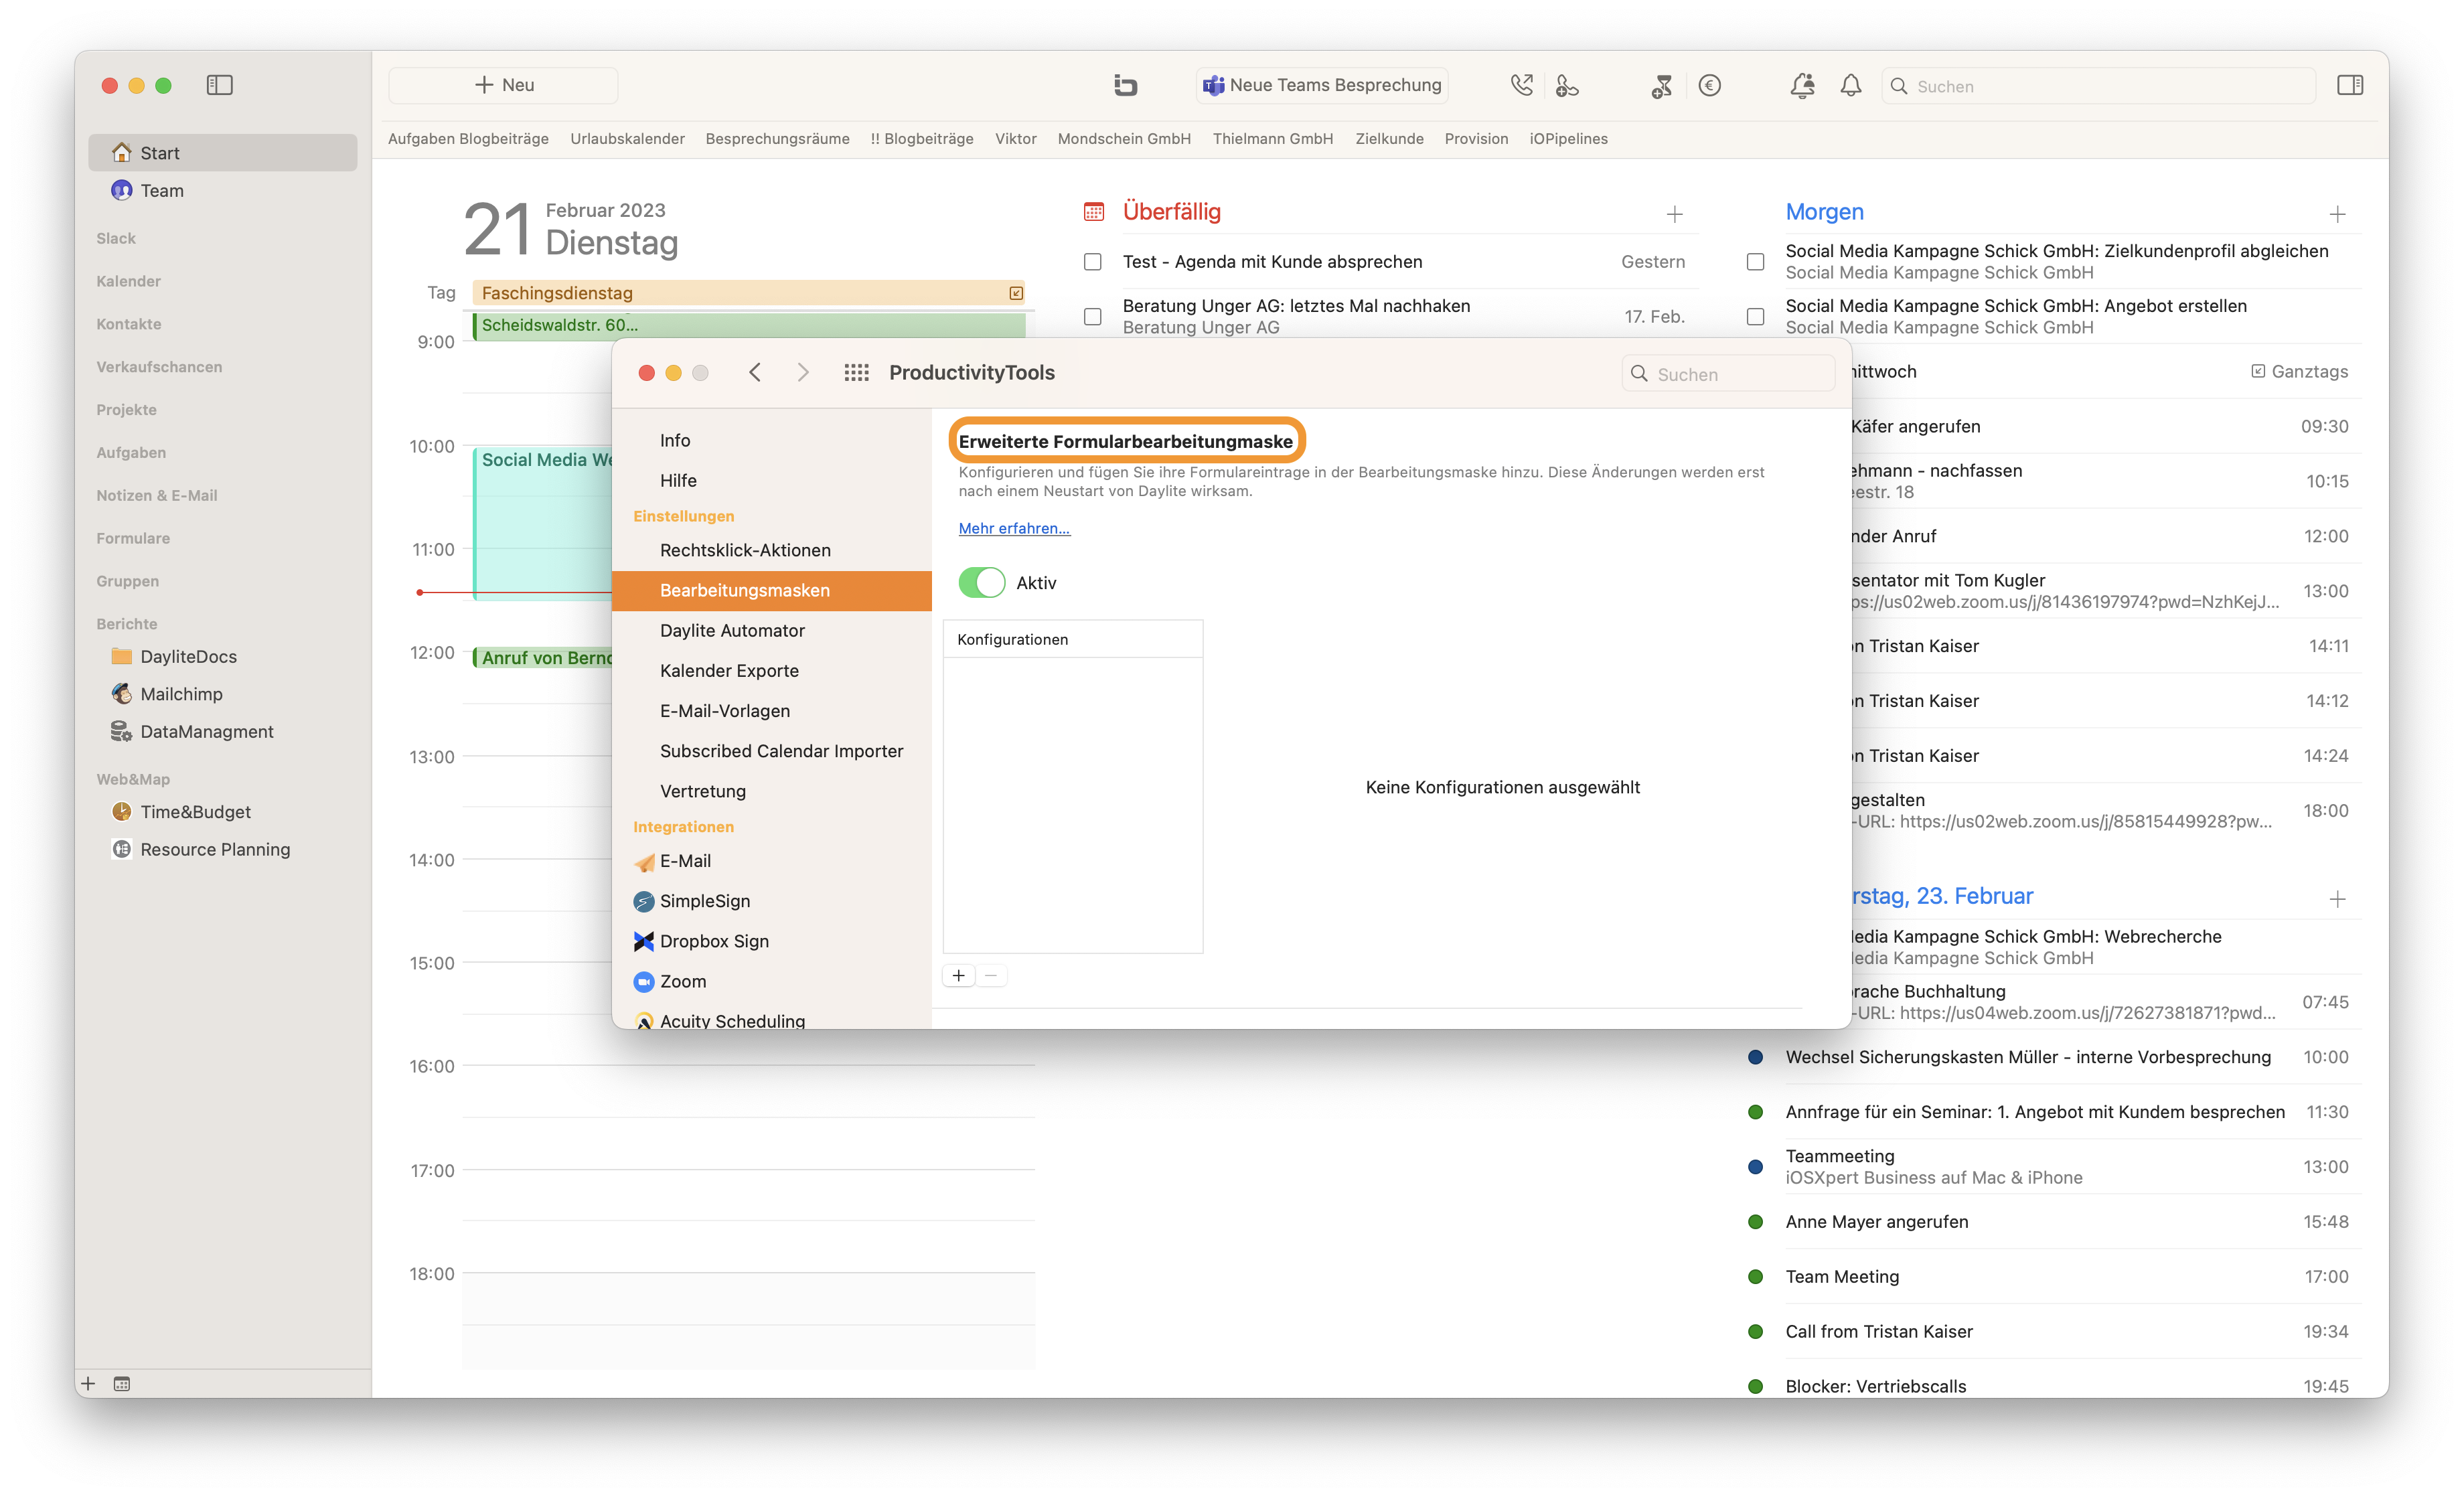Click the main Suchen search field

point(2098,86)
